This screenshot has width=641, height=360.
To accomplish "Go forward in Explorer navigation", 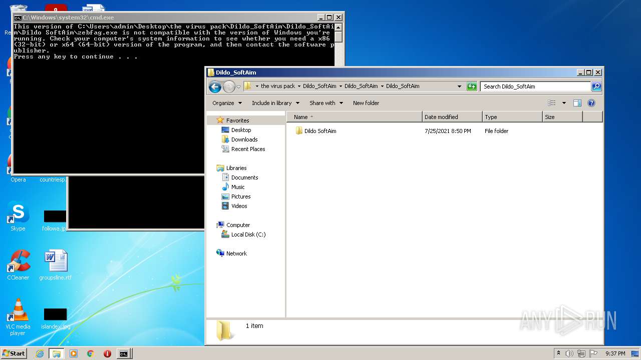I will tap(229, 86).
